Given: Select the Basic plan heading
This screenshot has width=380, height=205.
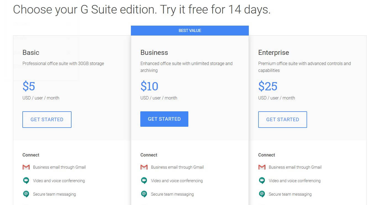Looking at the screenshot, I should [x=31, y=52].
